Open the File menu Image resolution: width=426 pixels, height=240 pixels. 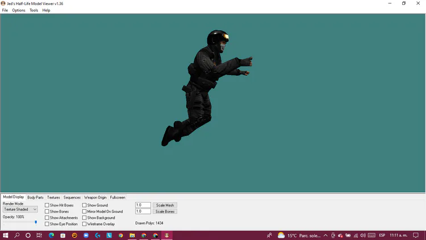(5, 10)
